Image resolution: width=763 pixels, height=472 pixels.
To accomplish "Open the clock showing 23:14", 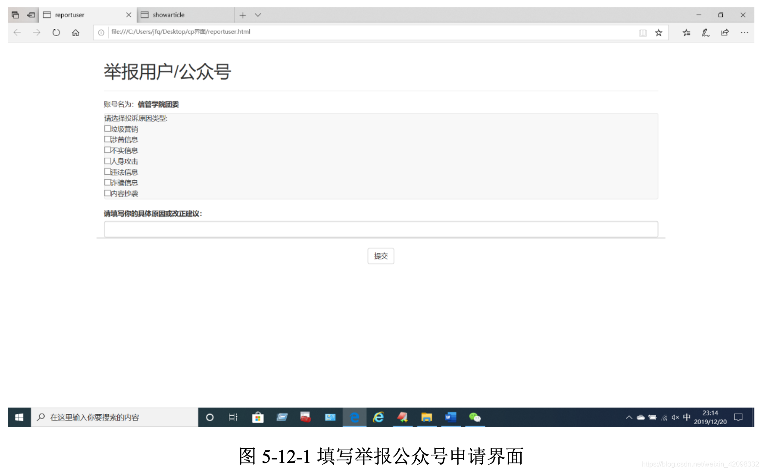I will coord(710,417).
